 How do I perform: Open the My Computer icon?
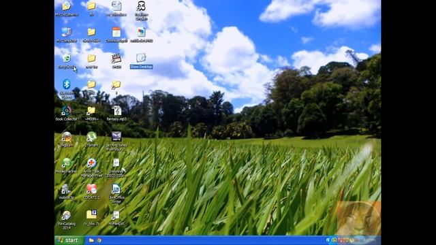pos(67,32)
